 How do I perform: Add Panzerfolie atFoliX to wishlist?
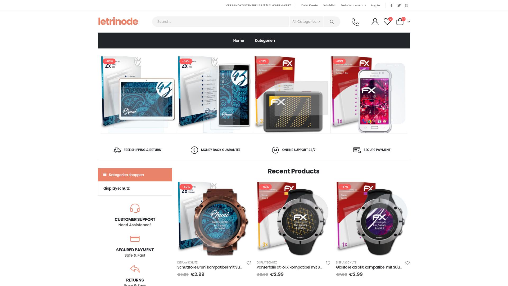tap(328, 263)
